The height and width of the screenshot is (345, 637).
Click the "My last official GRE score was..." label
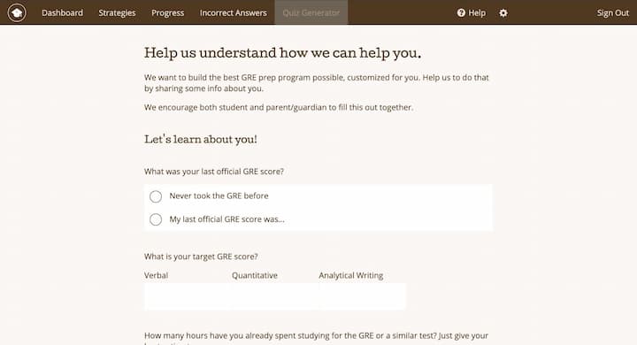tap(227, 219)
